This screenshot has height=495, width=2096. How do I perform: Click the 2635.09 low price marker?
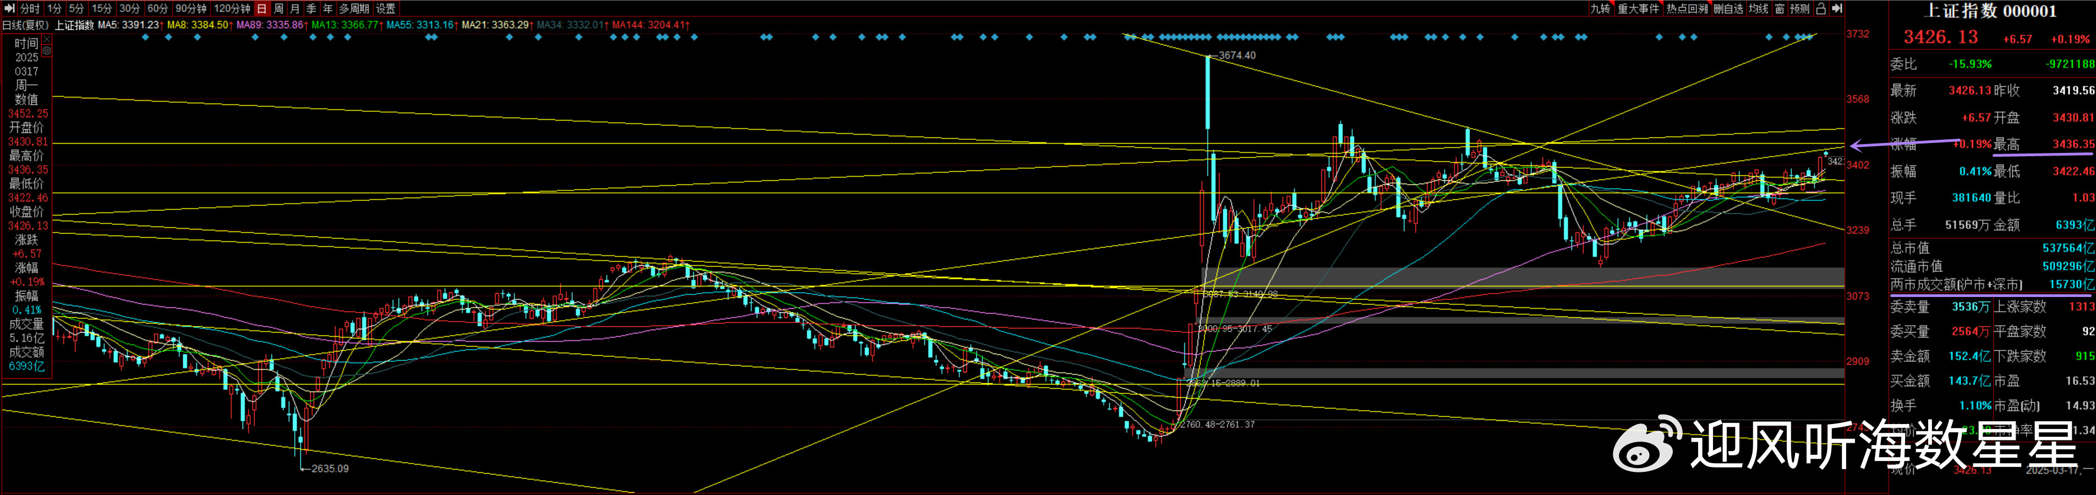tap(330, 468)
